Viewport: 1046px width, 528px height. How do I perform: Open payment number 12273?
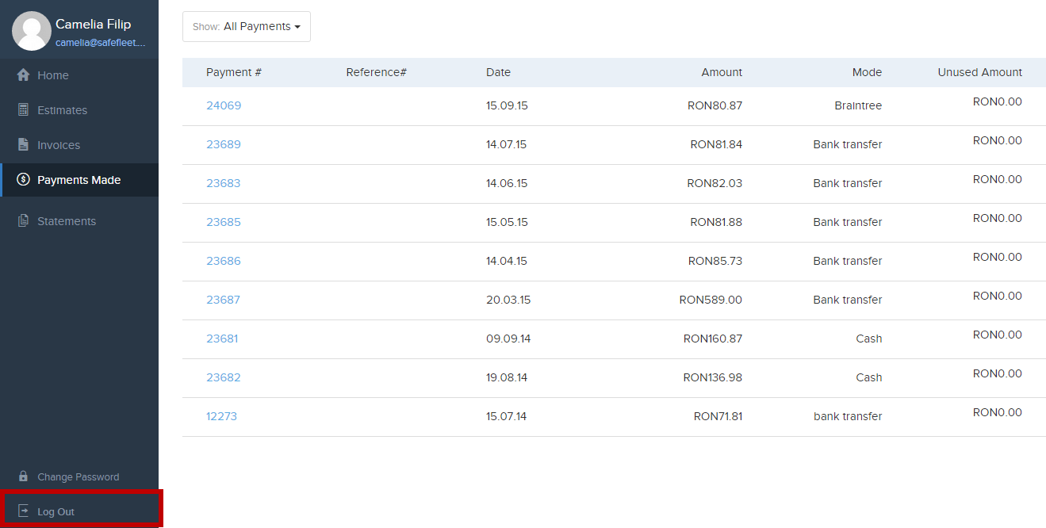221,416
